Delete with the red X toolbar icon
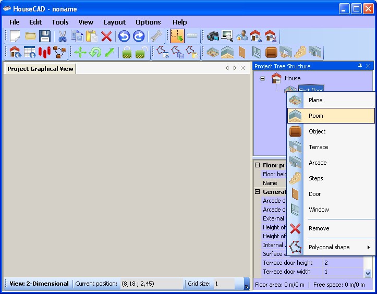377x294 pixels. click(106, 36)
